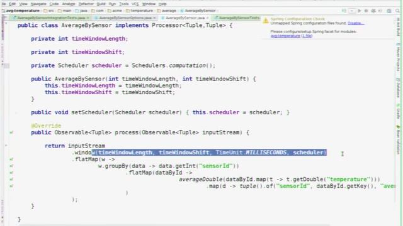The height and width of the screenshot is (226, 403).
Task: Click the Search Everywhere magnifier icon
Action: point(397,11)
